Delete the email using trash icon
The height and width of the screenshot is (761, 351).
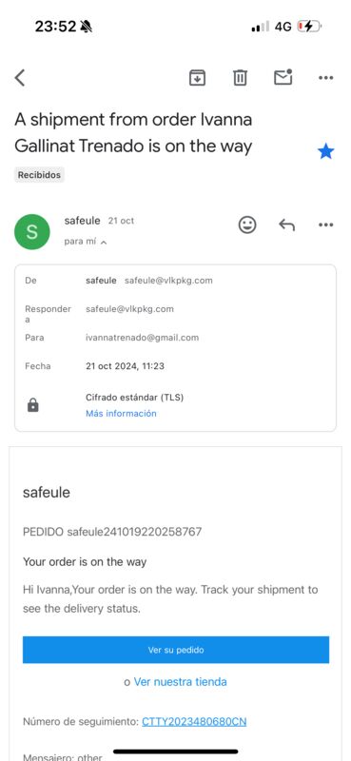pos(240,78)
